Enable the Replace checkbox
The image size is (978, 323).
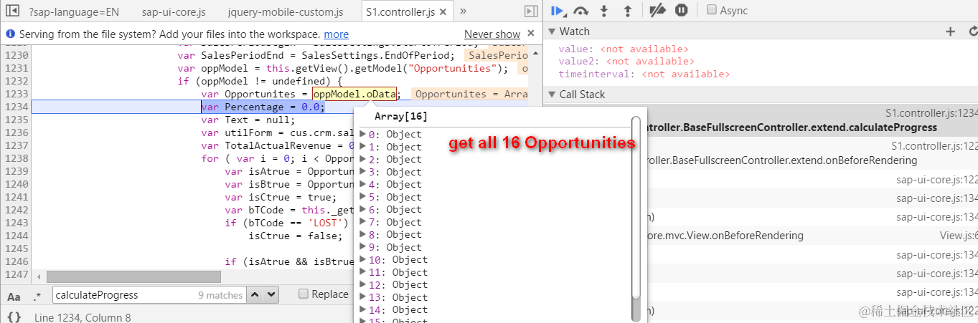[x=304, y=294]
